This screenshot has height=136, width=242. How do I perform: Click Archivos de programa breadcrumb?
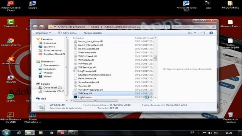pos(71,27)
